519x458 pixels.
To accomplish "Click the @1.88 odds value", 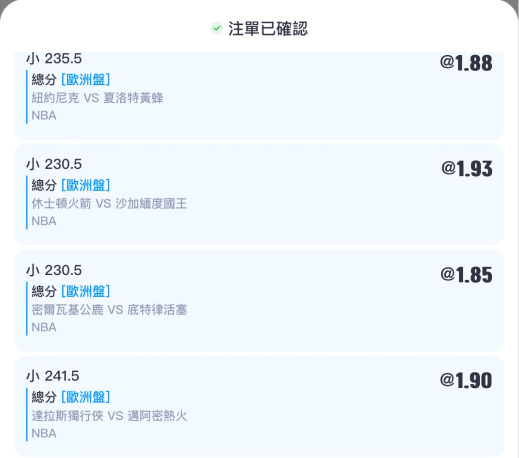I will pos(466,63).
